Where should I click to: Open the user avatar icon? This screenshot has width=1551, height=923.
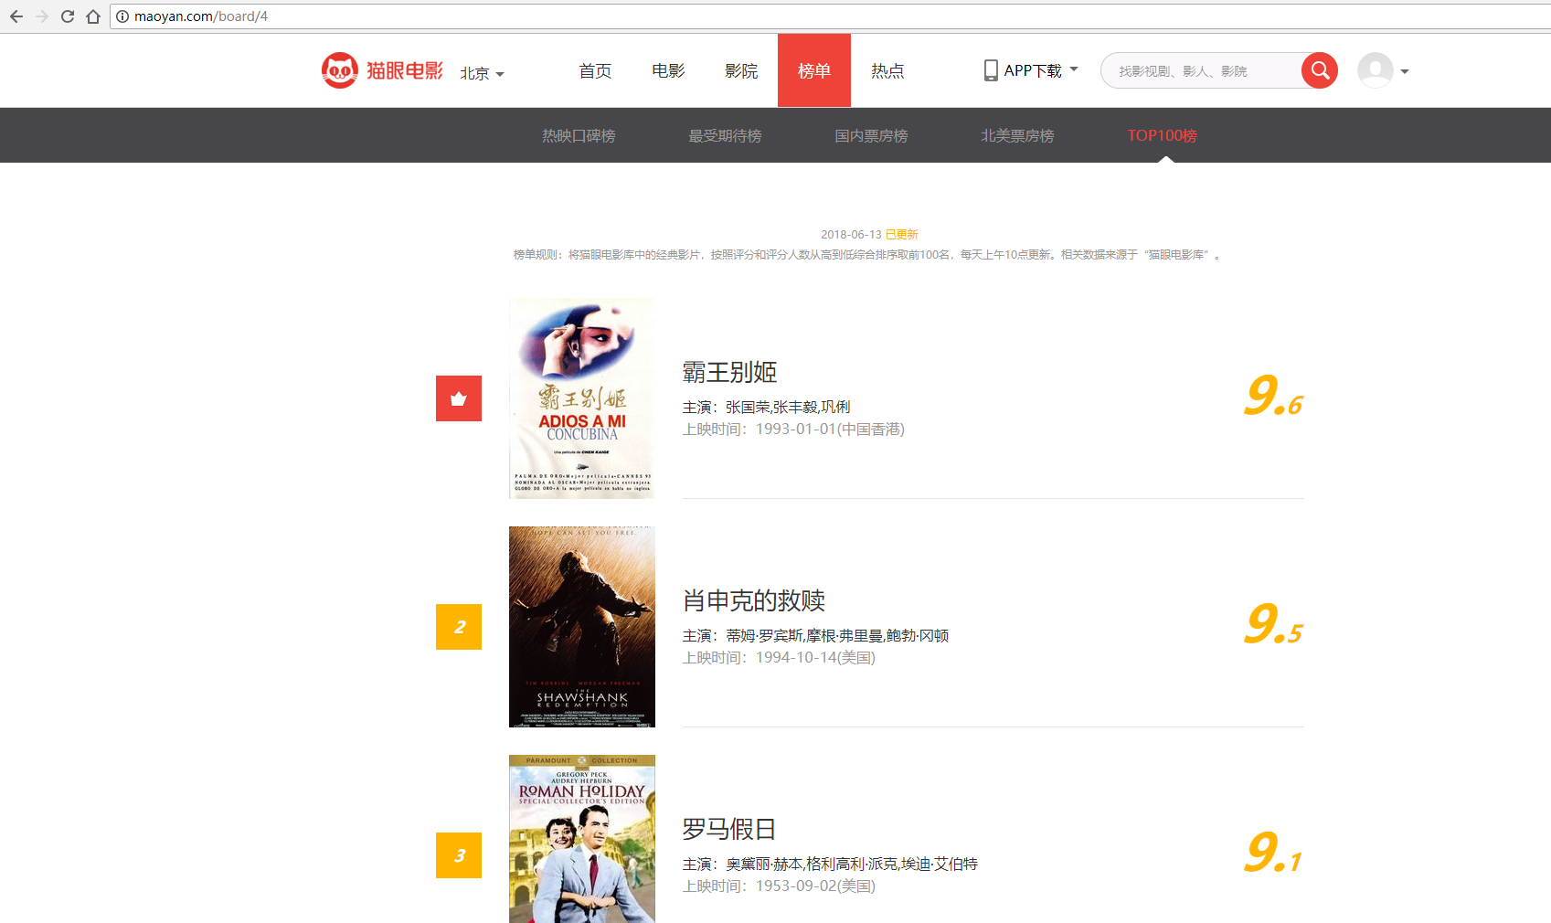pos(1376,70)
